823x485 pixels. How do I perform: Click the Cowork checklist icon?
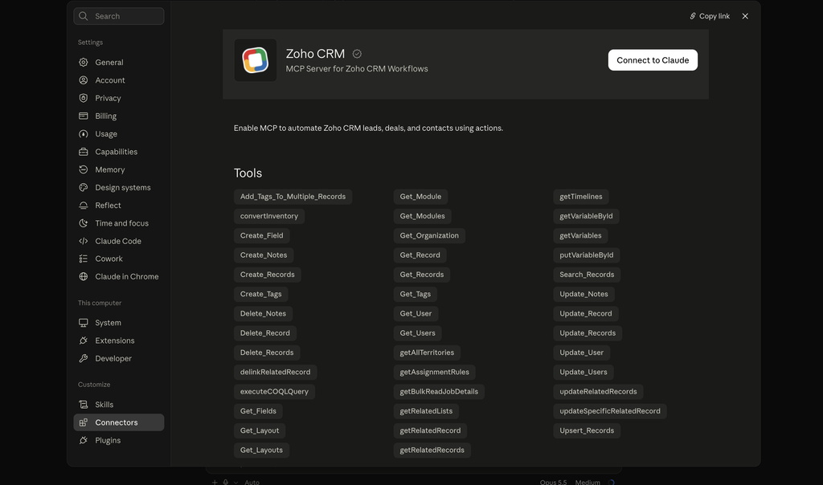pos(84,259)
